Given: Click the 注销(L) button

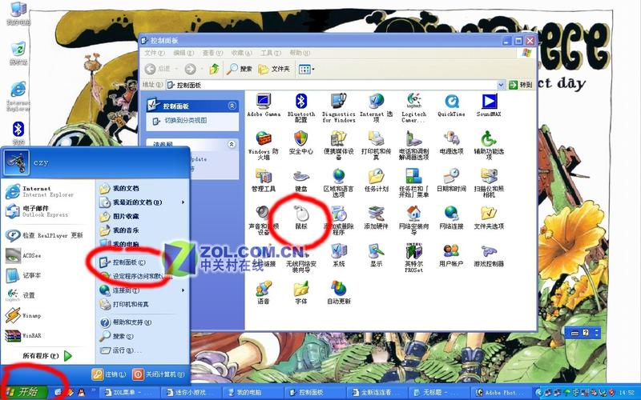Looking at the screenshot, I should 109,374.
